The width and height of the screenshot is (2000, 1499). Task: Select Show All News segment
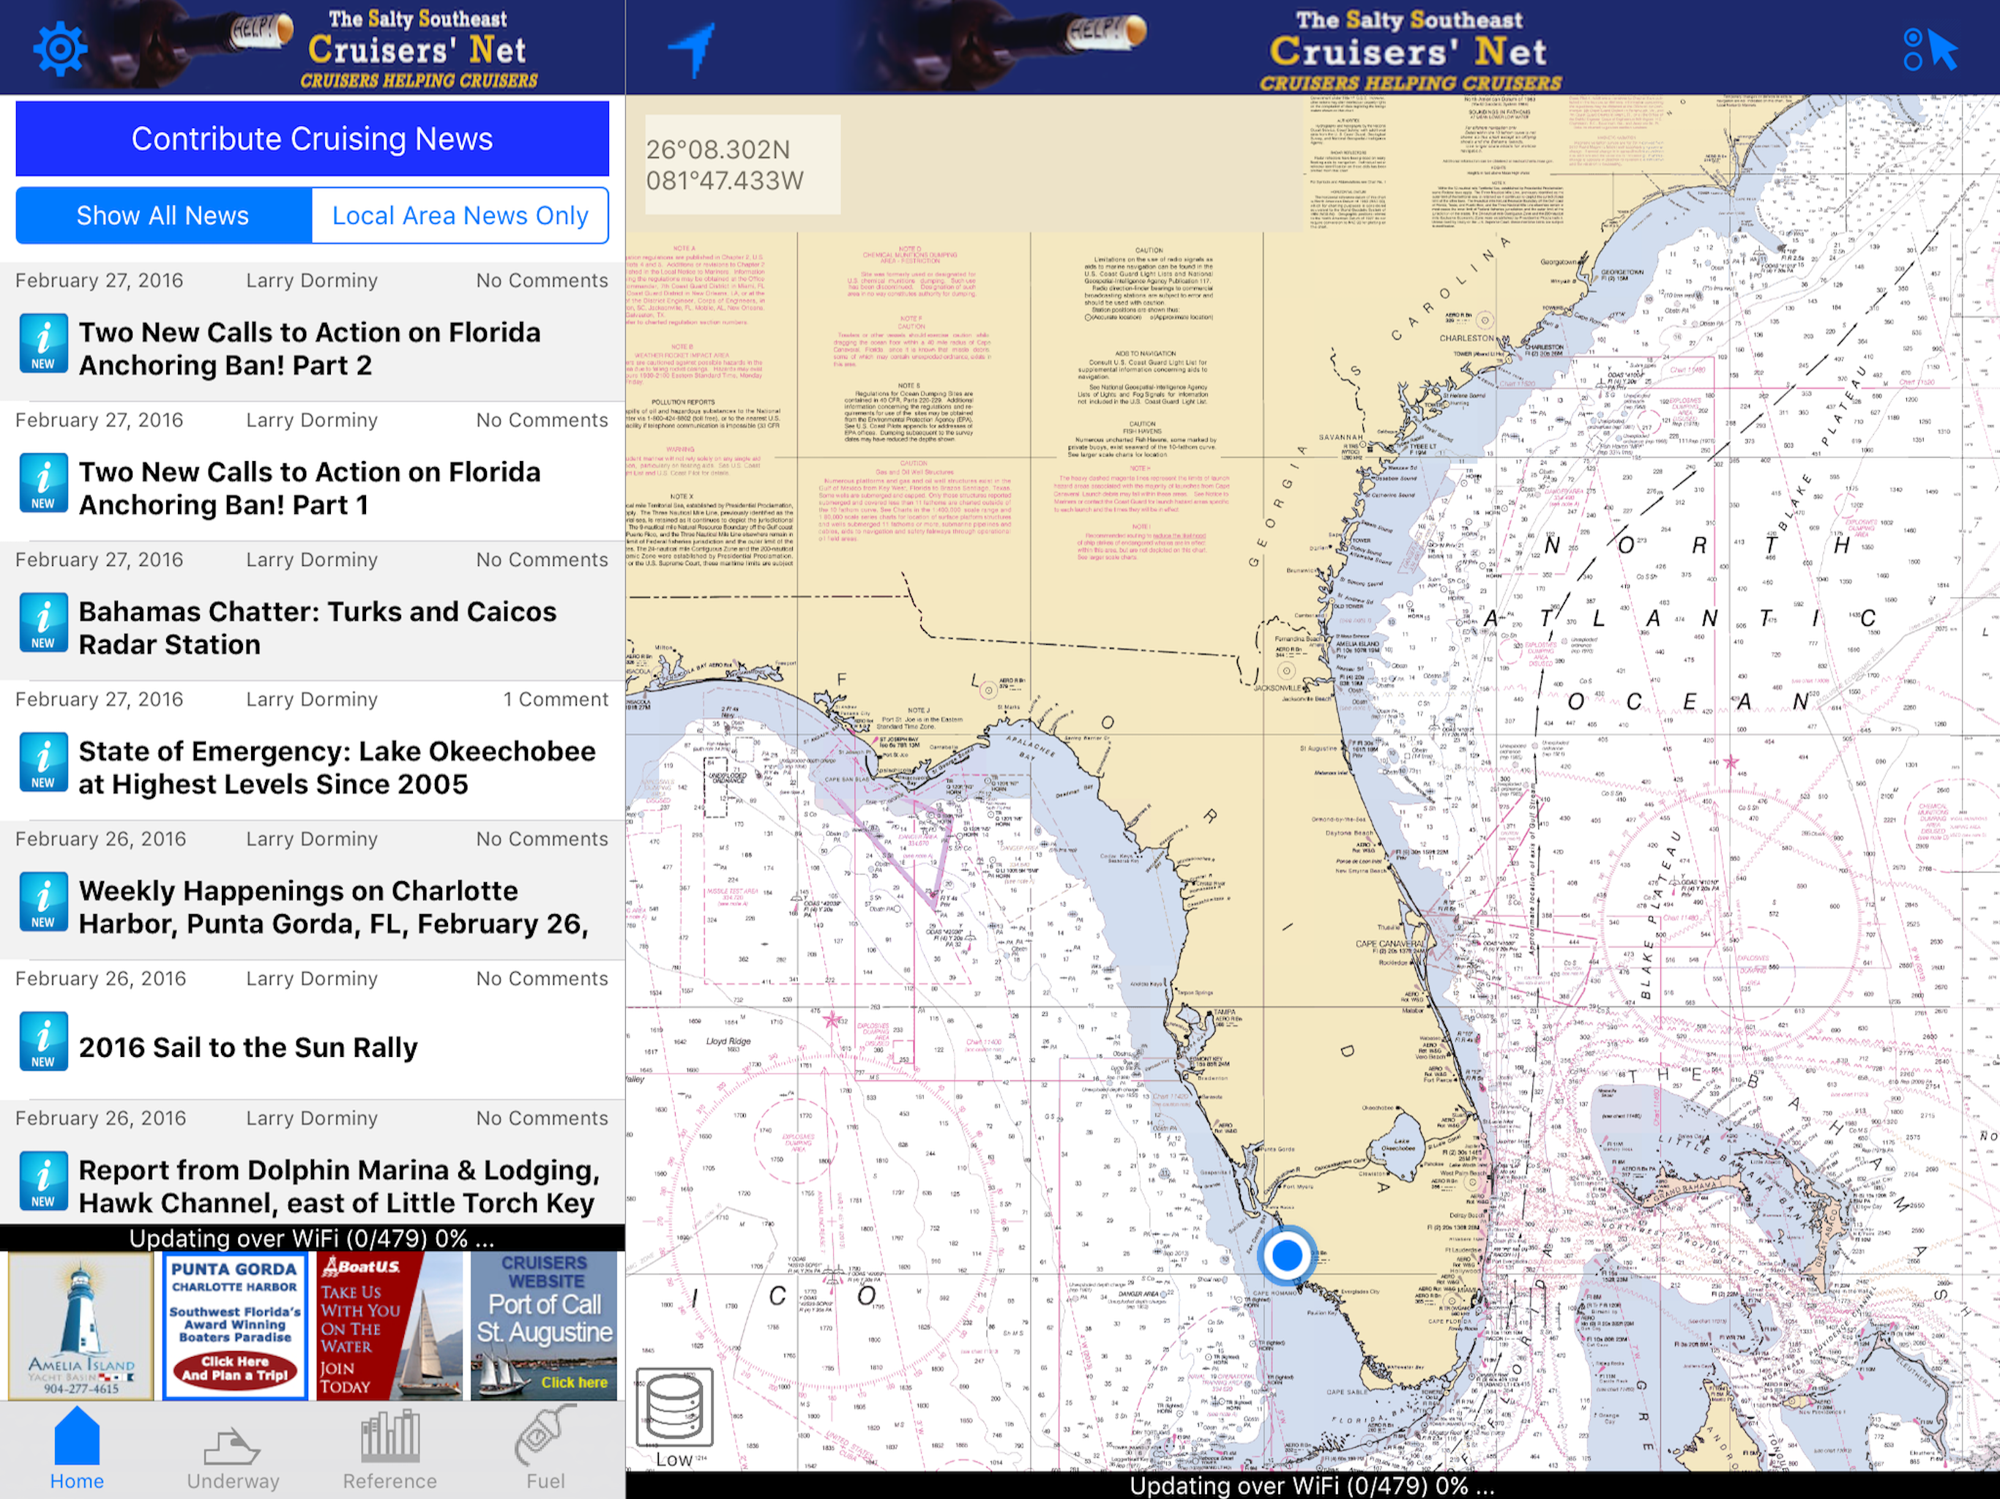(164, 216)
